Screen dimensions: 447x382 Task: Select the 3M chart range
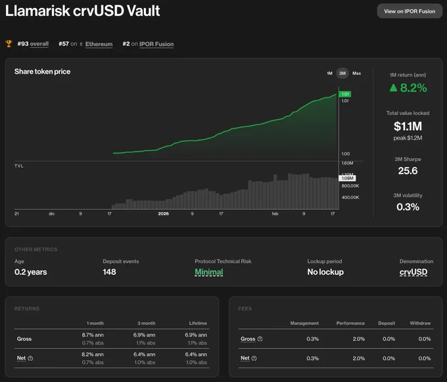tap(342, 73)
